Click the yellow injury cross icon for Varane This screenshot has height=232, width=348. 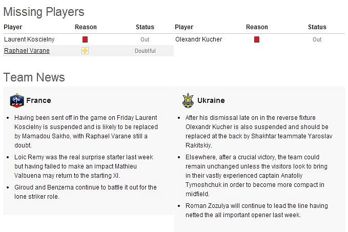[85, 51]
